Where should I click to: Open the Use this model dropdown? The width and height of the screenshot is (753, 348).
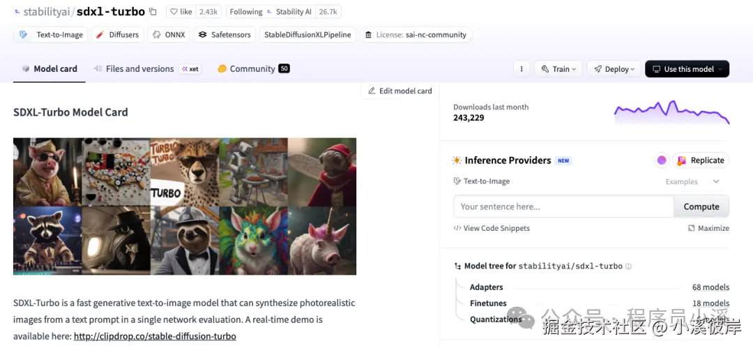[687, 69]
